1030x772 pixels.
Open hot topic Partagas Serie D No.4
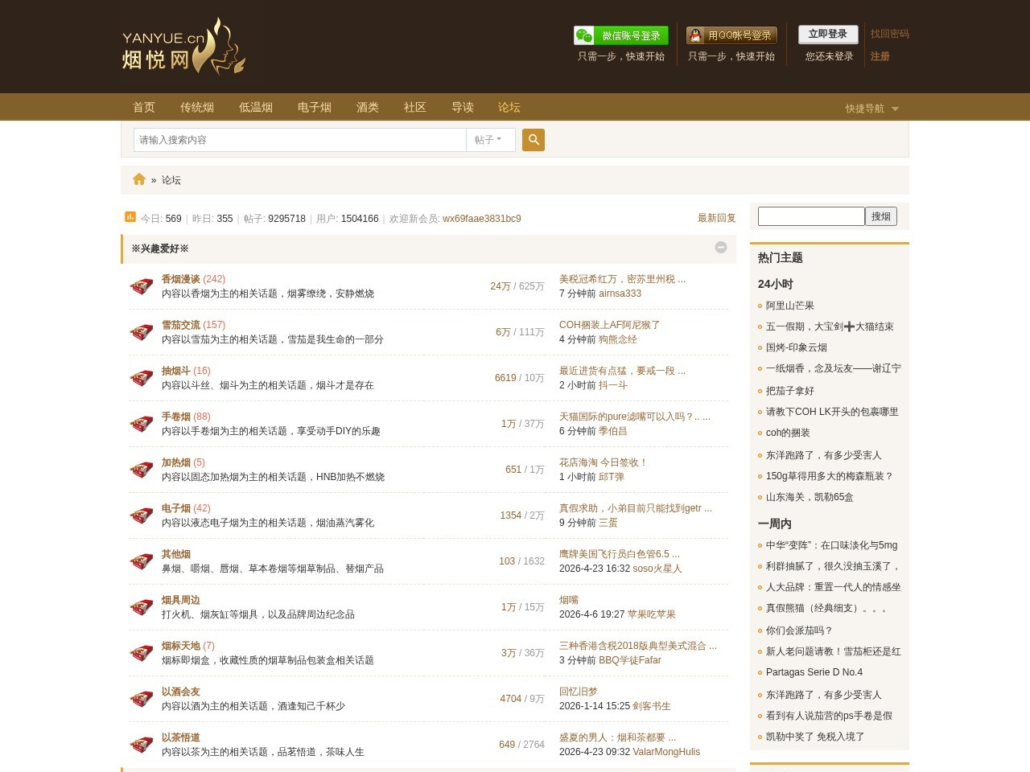pyautogui.click(x=814, y=672)
